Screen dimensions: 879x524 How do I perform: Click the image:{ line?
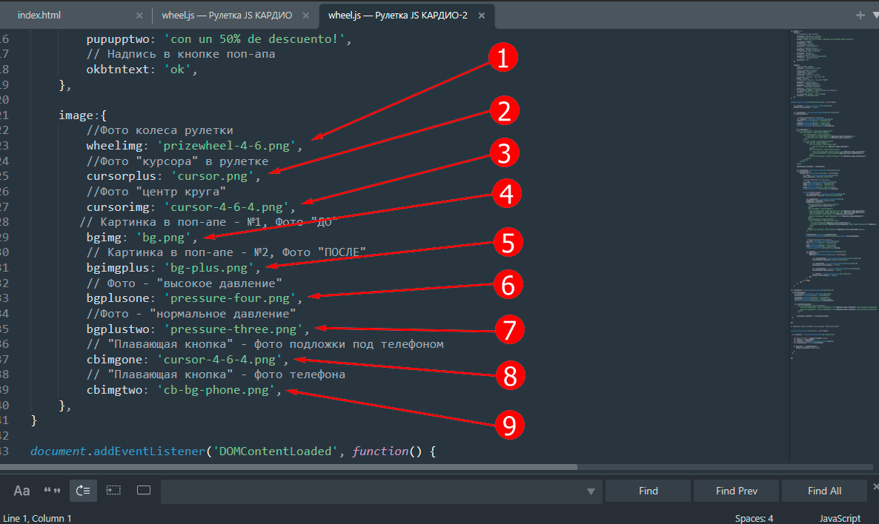tap(83, 115)
